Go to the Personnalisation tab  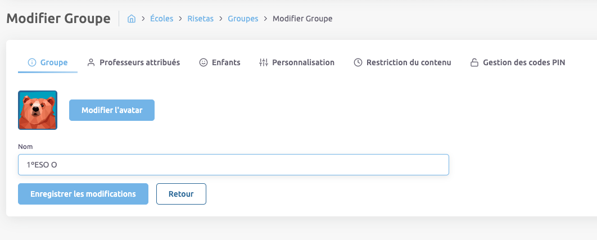click(303, 62)
